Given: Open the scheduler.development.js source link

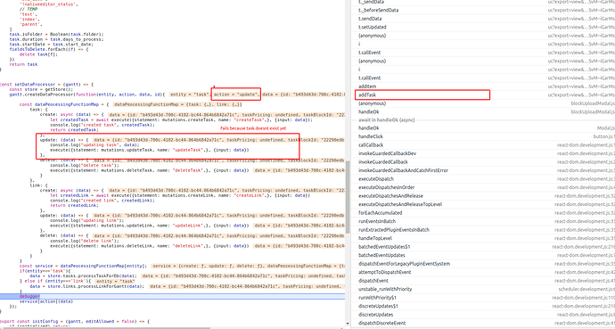Looking at the screenshot, I should coord(586,289).
